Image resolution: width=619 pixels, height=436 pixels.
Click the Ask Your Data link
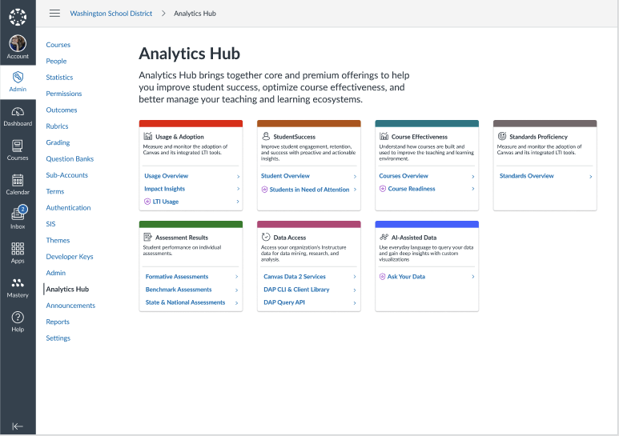pyautogui.click(x=406, y=277)
